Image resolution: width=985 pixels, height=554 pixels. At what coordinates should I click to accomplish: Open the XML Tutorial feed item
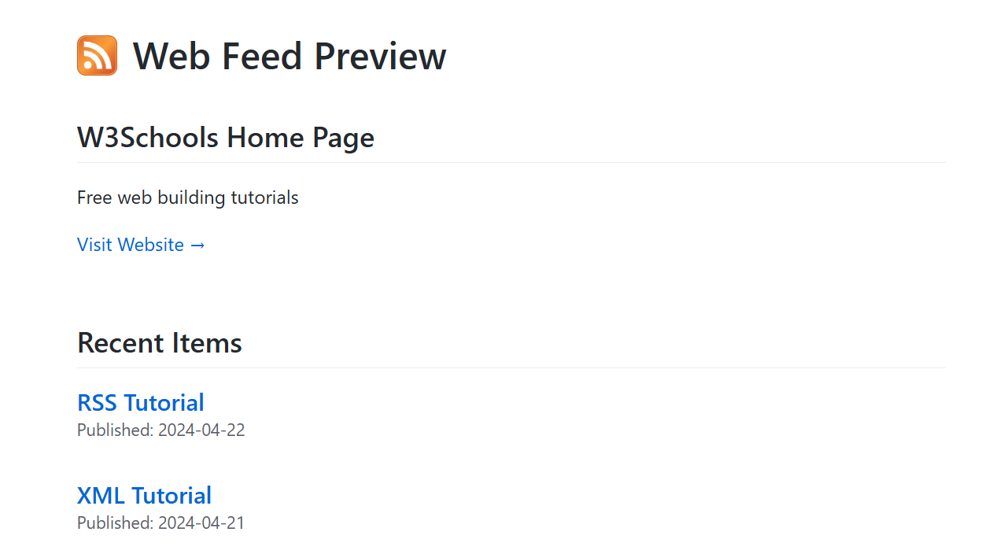(x=144, y=496)
